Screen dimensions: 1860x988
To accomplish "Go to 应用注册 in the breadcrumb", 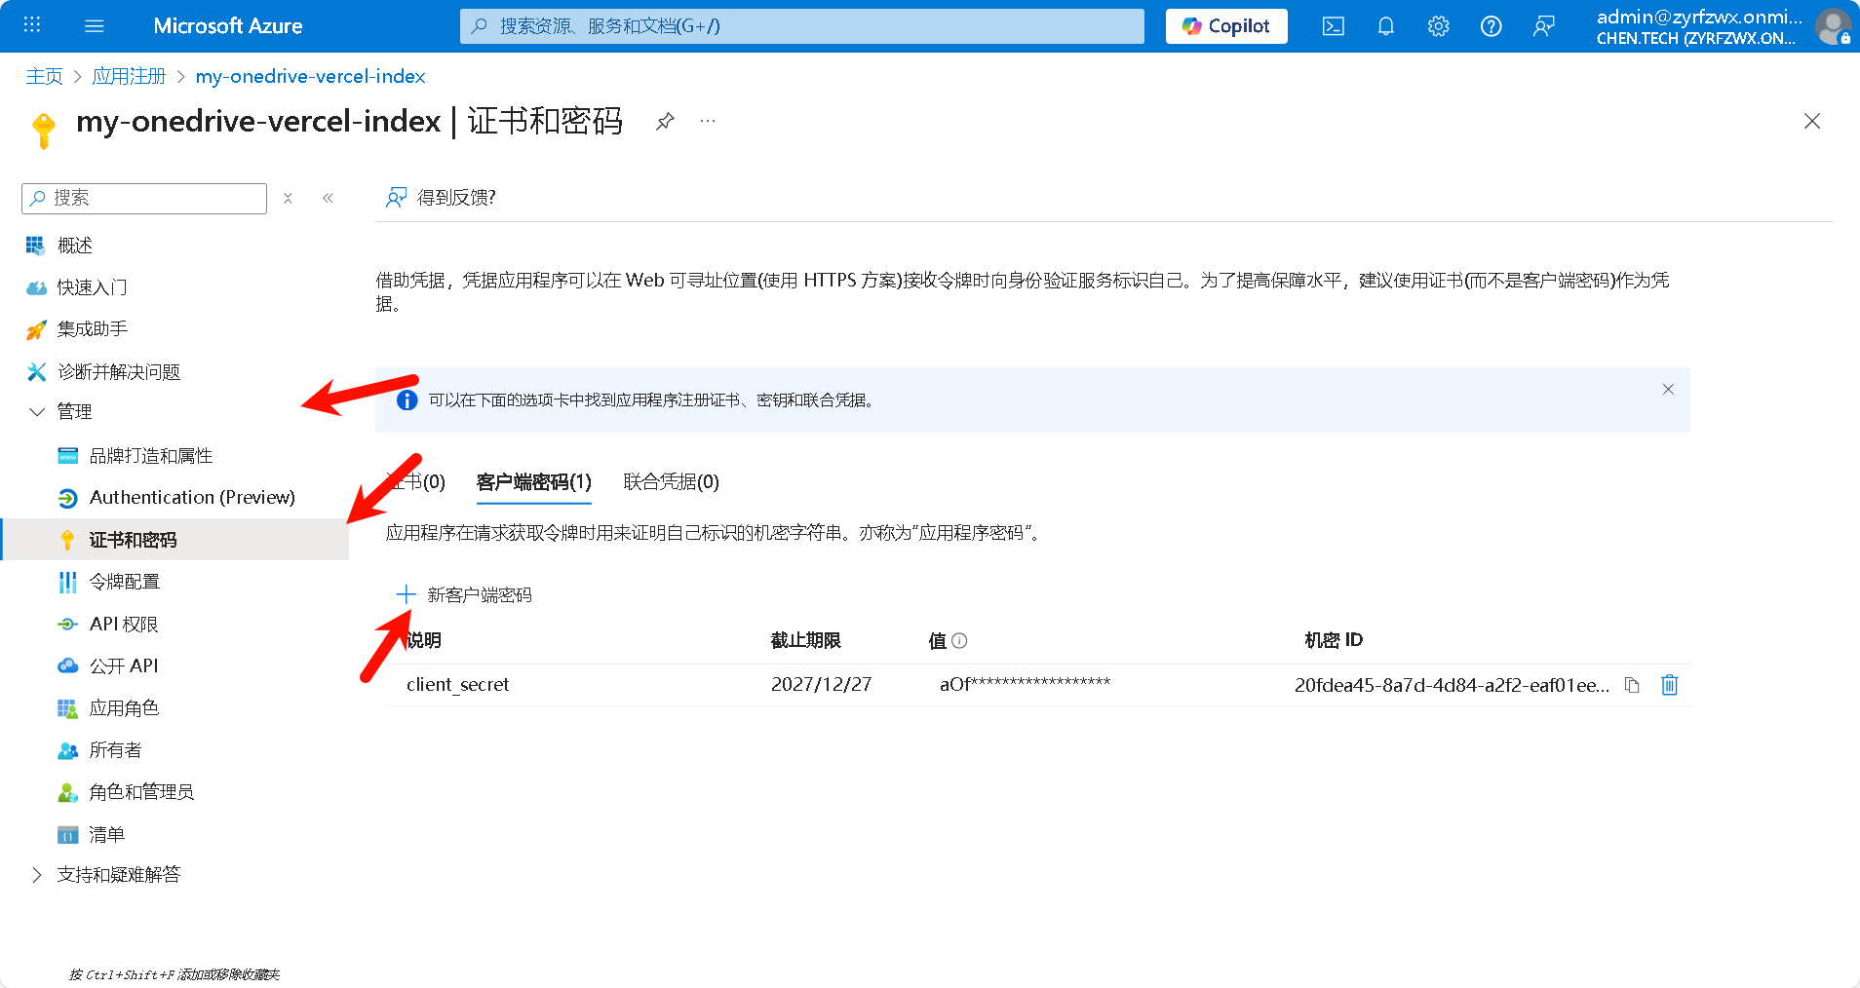I will coord(129,76).
